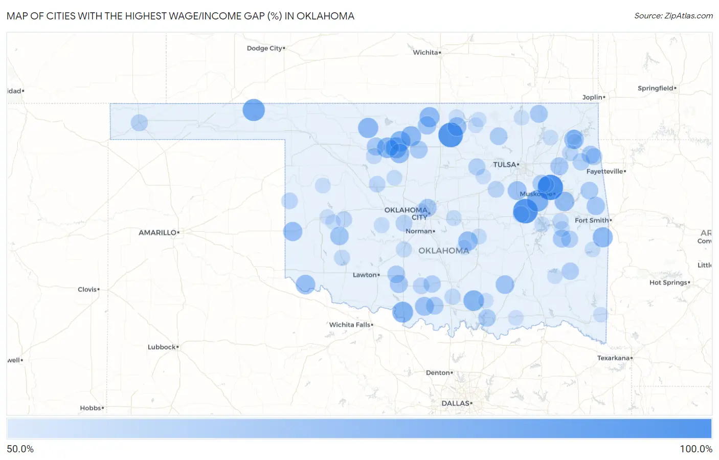Click the Denton map label
The image size is (719, 460).
(x=438, y=373)
